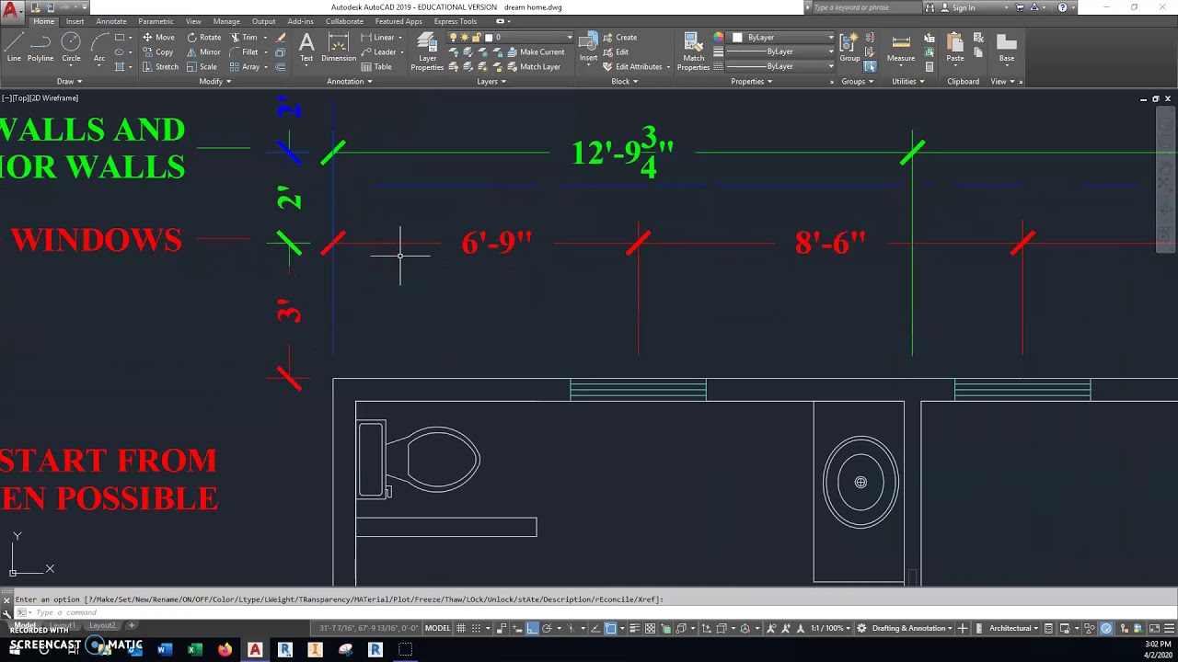Open Excel from the taskbar

coord(195,649)
